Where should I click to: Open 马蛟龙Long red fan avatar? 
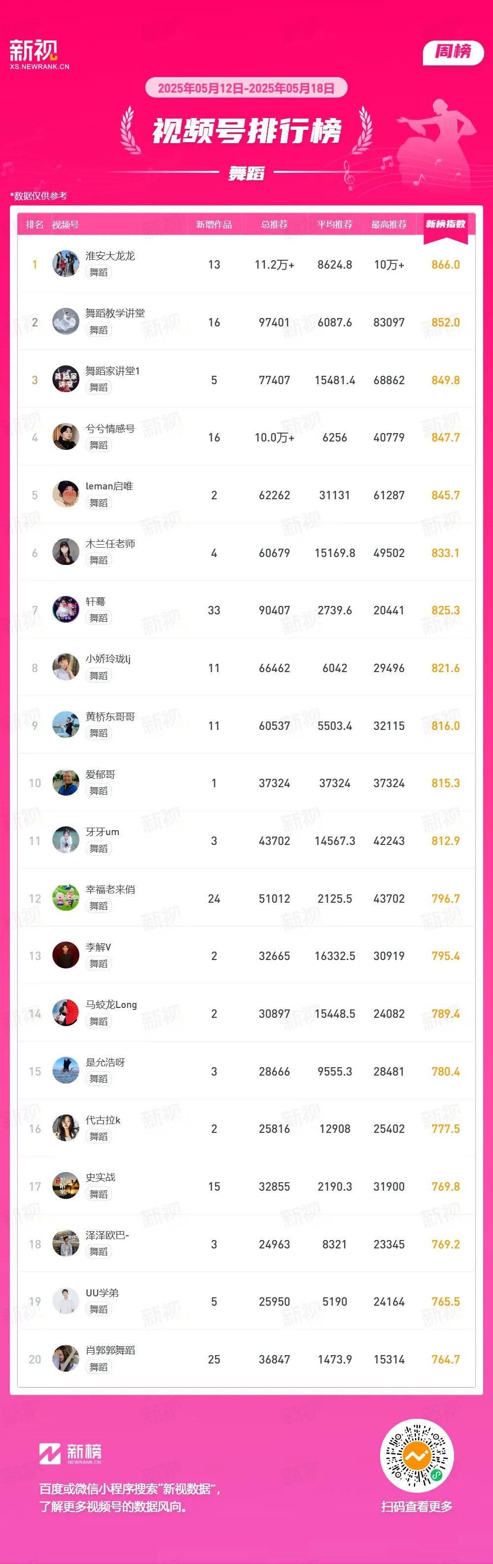pos(66,1013)
